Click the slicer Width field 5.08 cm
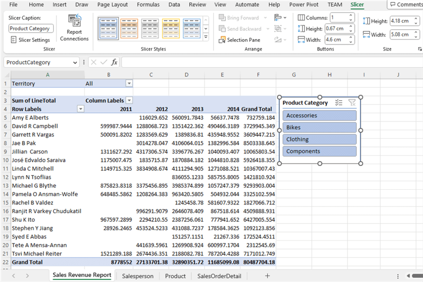 point(402,35)
